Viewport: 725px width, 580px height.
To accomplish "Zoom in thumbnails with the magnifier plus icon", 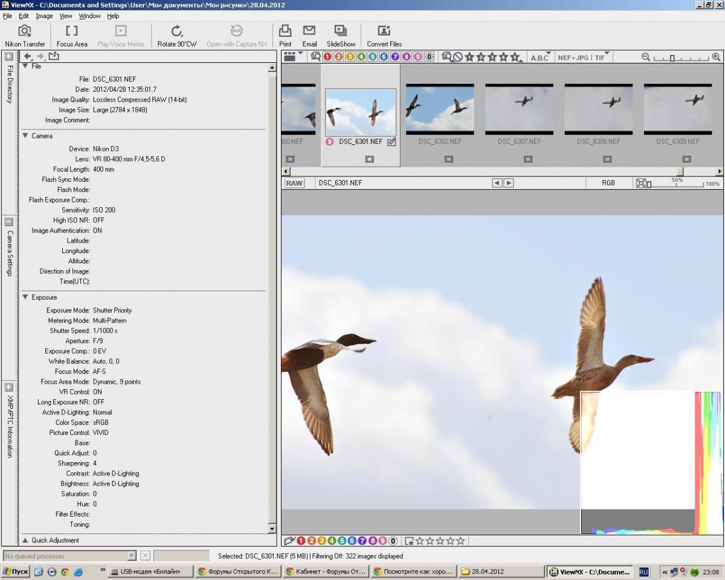I will pyautogui.click(x=716, y=57).
